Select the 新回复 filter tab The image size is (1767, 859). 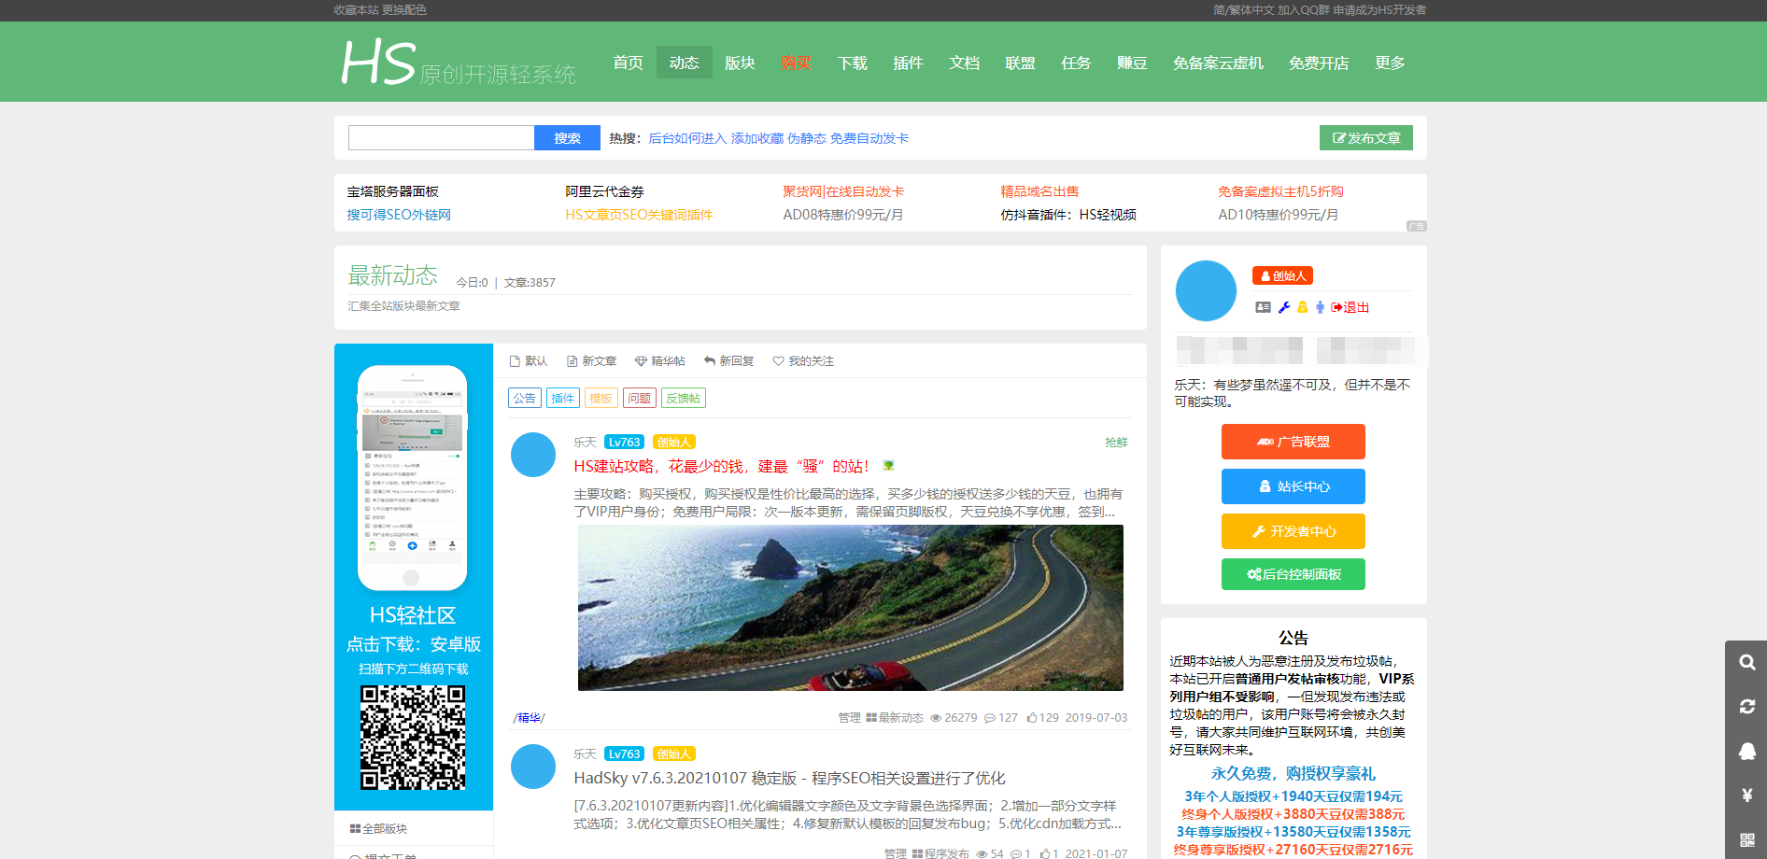pos(728,361)
